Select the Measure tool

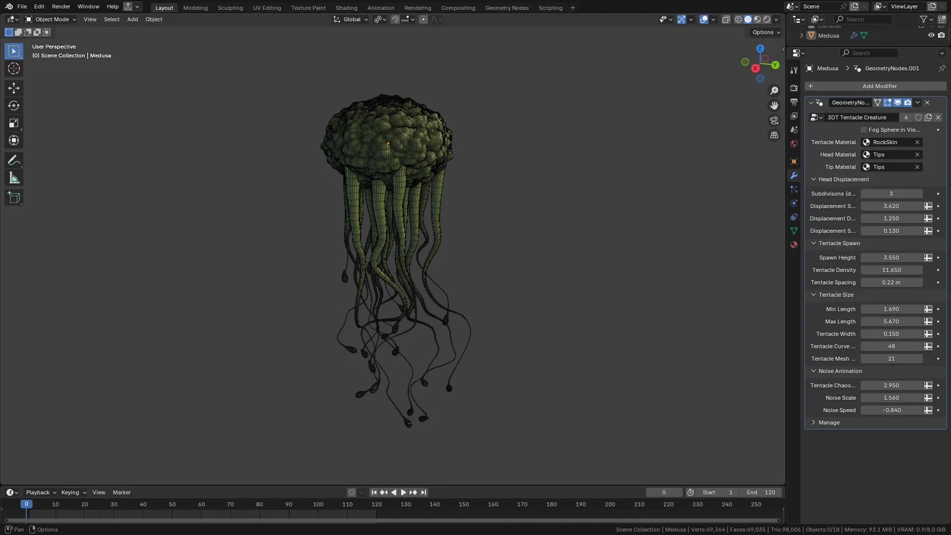pyautogui.click(x=14, y=177)
